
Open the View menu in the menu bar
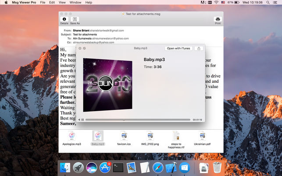click(x=63, y=3)
